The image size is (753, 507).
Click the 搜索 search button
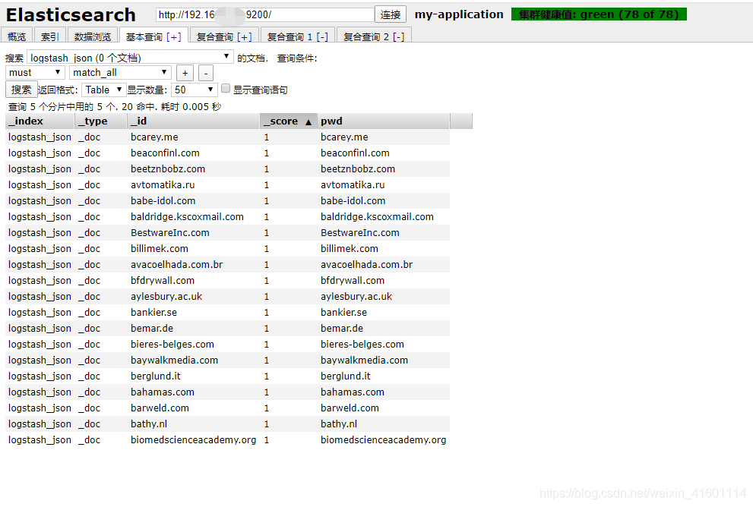click(x=21, y=90)
